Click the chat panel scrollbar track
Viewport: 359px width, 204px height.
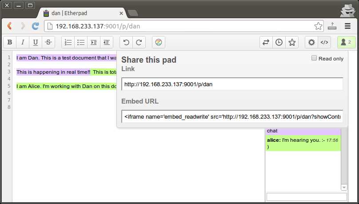344,156
